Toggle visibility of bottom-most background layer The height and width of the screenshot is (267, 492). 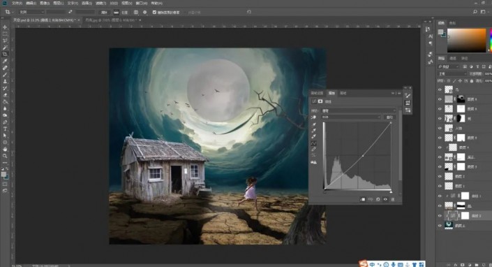pyautogui.click(x=440, y=225)
